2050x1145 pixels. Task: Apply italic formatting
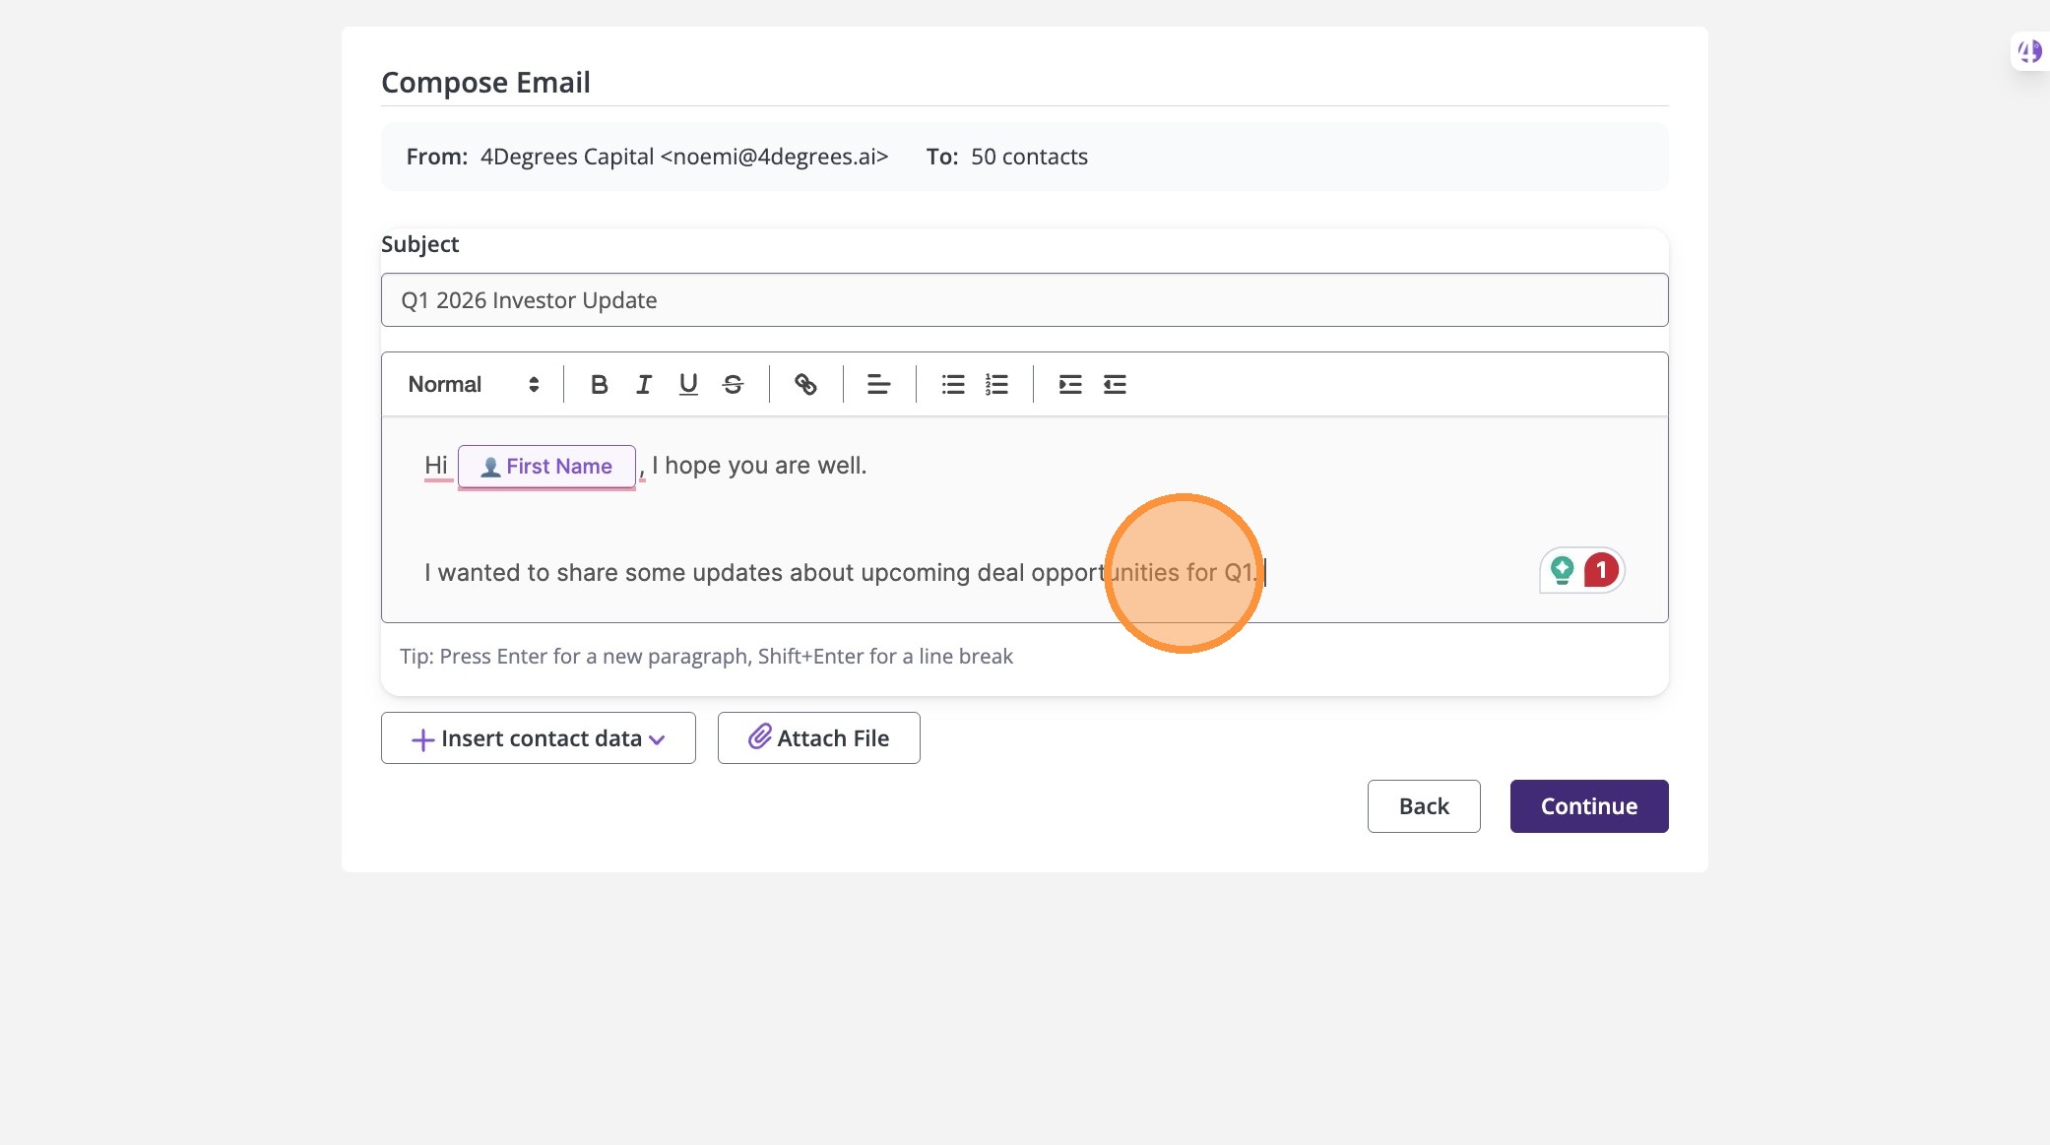644,385
